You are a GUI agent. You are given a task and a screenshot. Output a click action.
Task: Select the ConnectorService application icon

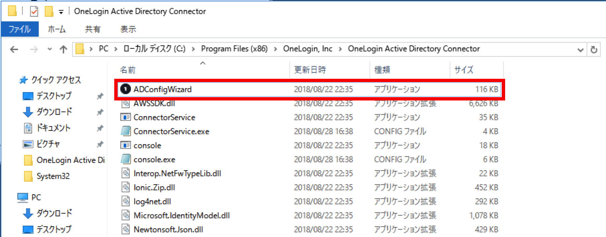[x=125, y=117]
